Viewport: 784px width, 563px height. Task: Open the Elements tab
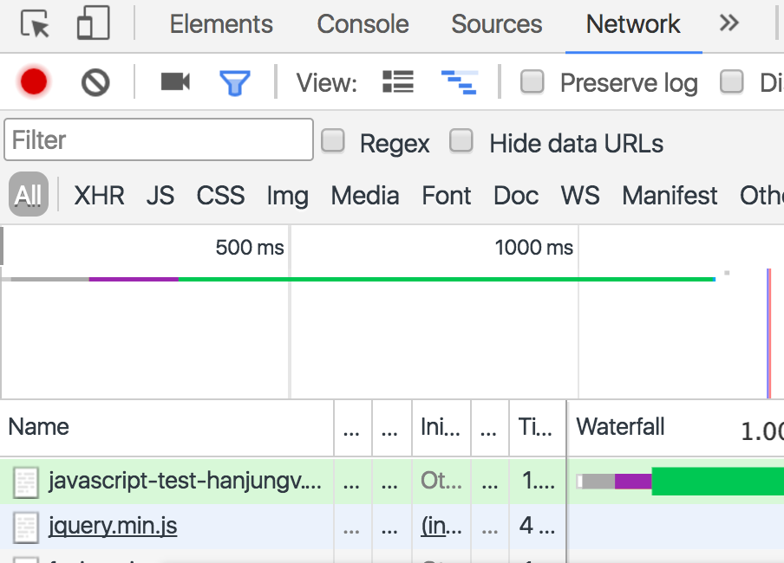click(221, 24)
